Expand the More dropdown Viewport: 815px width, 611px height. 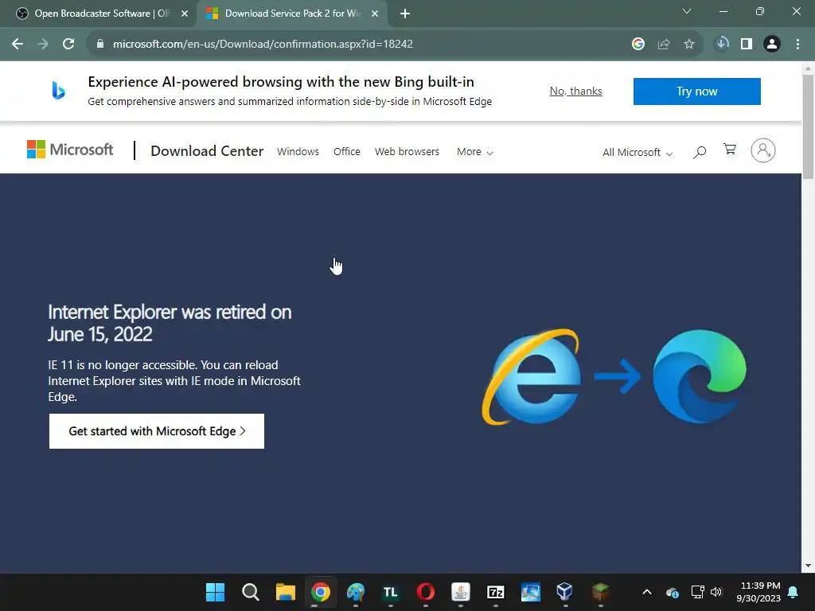pyautogui.click(x=474, y=152)
